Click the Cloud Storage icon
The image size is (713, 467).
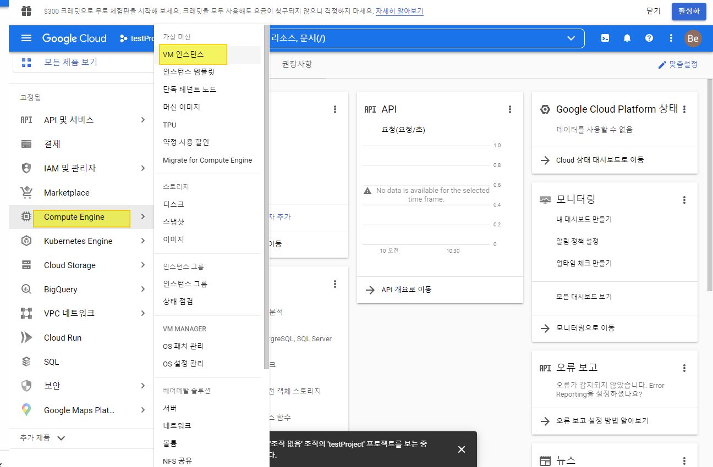coord(26,265)
